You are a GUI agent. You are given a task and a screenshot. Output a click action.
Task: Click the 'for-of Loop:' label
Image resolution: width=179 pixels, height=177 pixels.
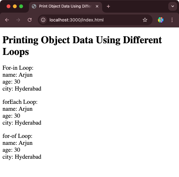pyautogui.click(x=17, y=136)
